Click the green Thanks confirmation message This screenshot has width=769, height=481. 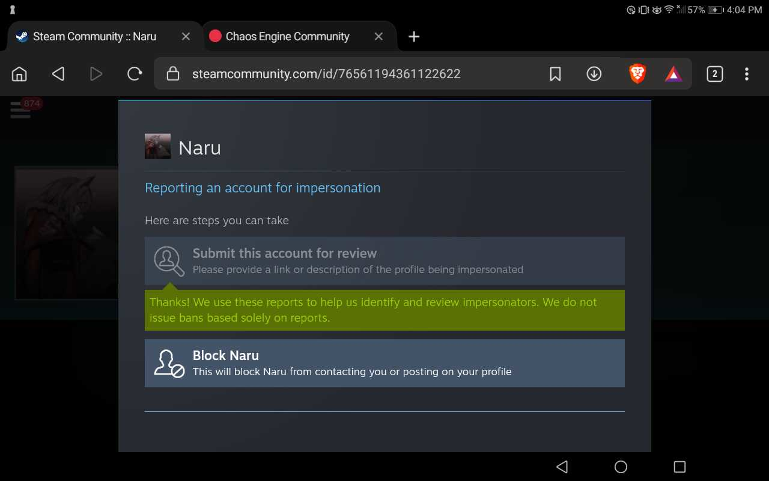384,310
